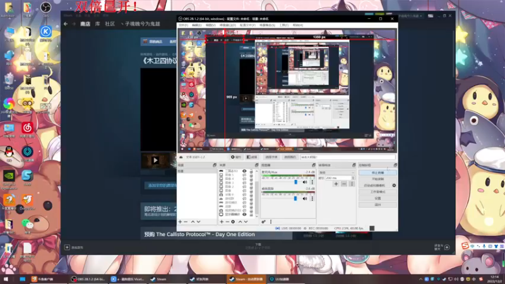Remove selected scene with minus icon

pos(186,222)
